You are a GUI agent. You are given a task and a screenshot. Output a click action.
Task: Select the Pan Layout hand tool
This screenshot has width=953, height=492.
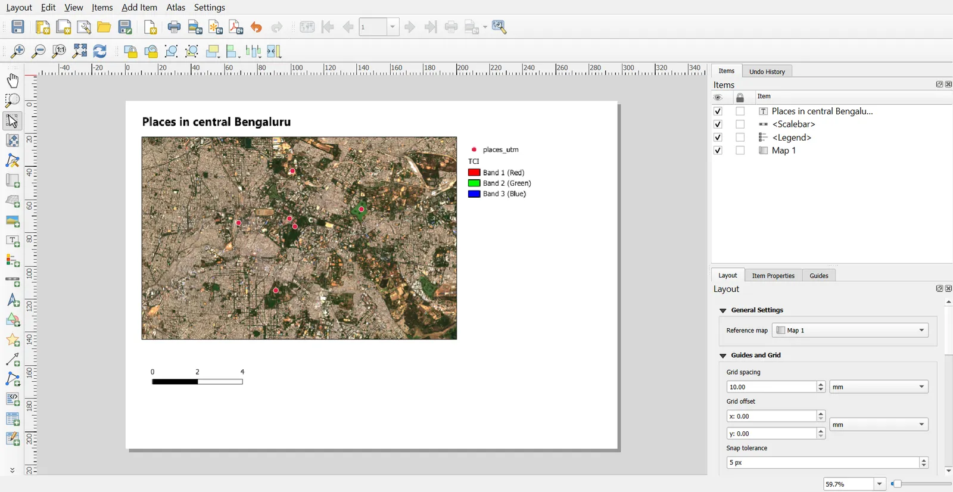point(13,80)
